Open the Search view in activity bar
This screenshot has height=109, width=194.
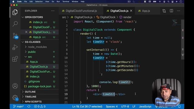15,24
